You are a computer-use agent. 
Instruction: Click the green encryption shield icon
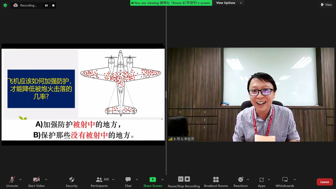click(5, 5)
